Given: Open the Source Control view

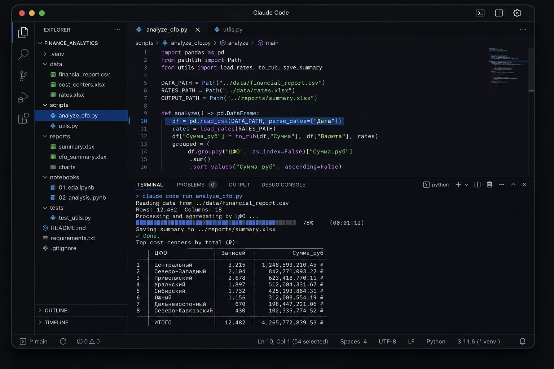Looking at the screenshot, I should (x=23, y=76).
